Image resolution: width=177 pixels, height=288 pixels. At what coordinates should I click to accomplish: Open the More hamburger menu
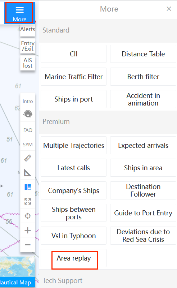point(19,13)
